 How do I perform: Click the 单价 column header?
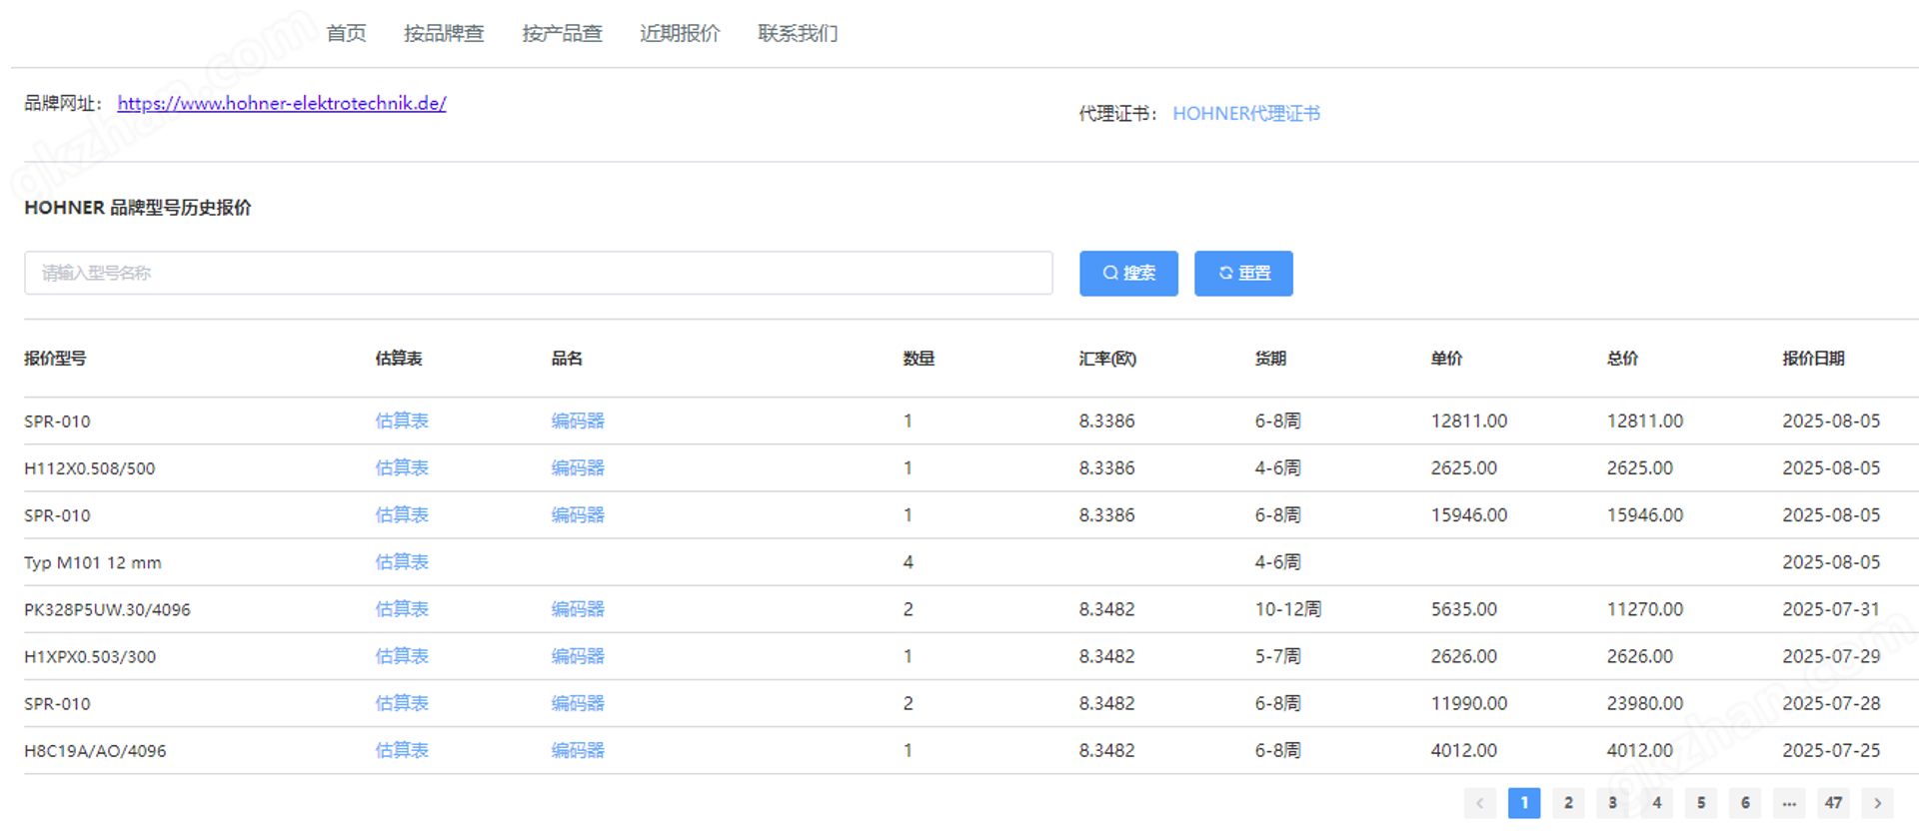(x=1446, y=358)
